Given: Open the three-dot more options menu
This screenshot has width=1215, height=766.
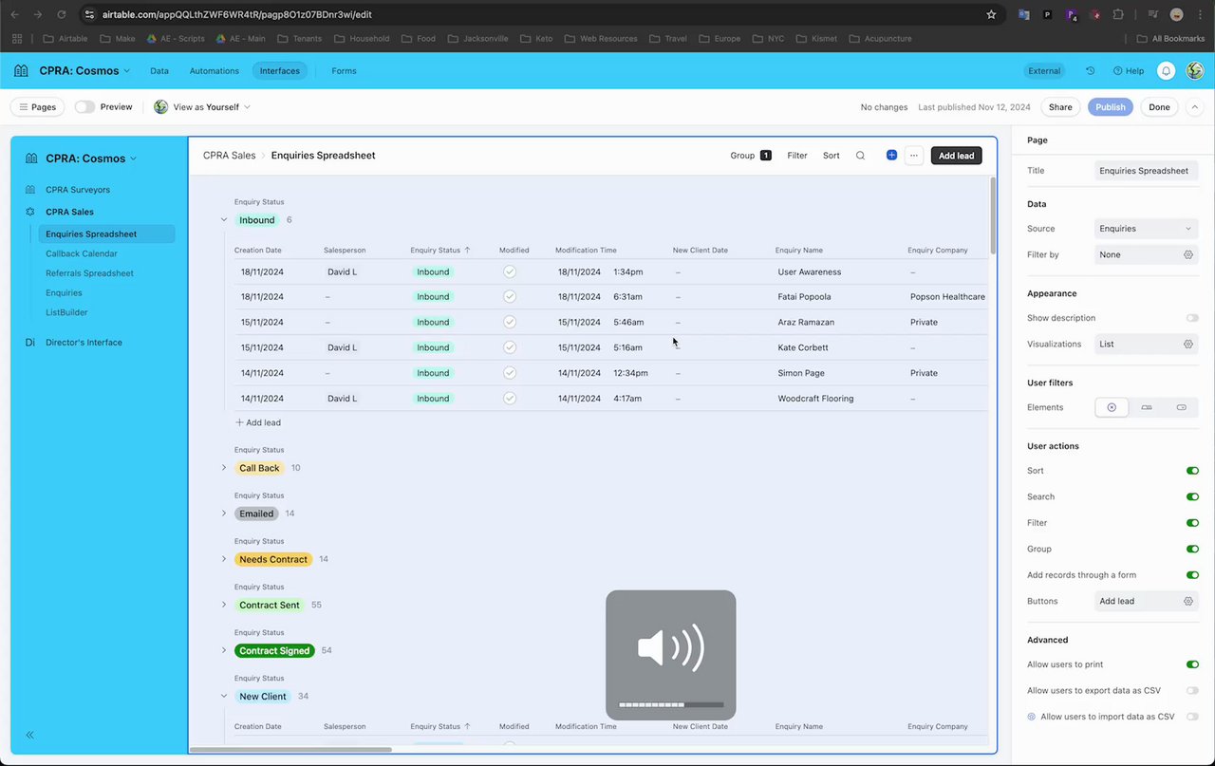Looking at the screenshot, I should (x=914, y=156).
